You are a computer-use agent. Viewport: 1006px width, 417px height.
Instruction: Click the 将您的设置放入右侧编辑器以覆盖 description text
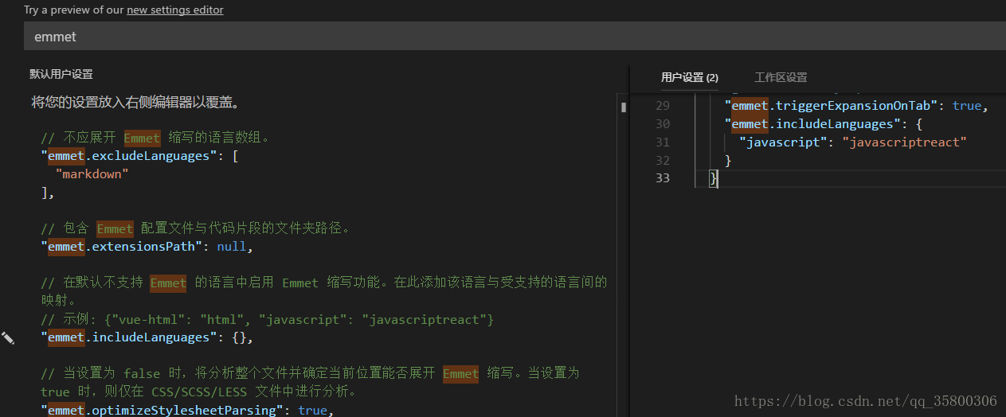(x=135, y=102)
